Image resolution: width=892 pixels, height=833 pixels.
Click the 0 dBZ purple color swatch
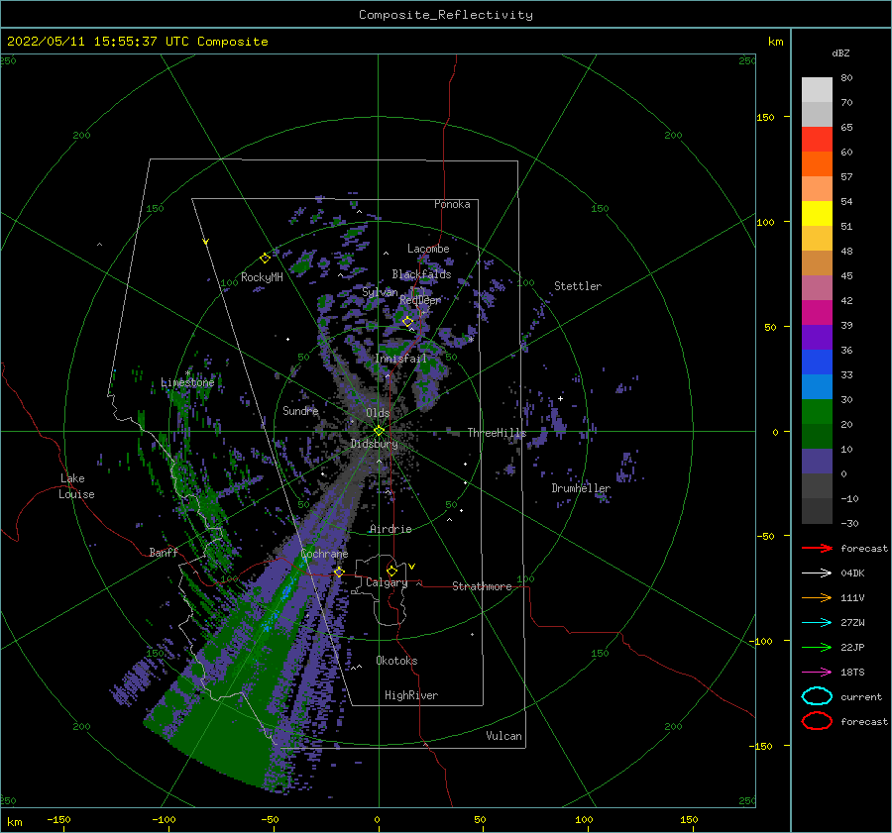click(817, 462)
